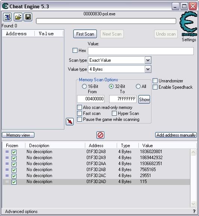The width and height of the screenshot is (199, 216).
Task: Click the Undo scan button
Action: pos(166,34)
